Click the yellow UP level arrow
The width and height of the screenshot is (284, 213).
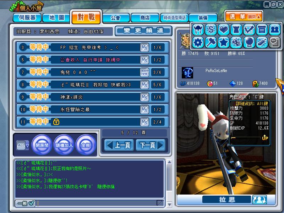[265, 137]
